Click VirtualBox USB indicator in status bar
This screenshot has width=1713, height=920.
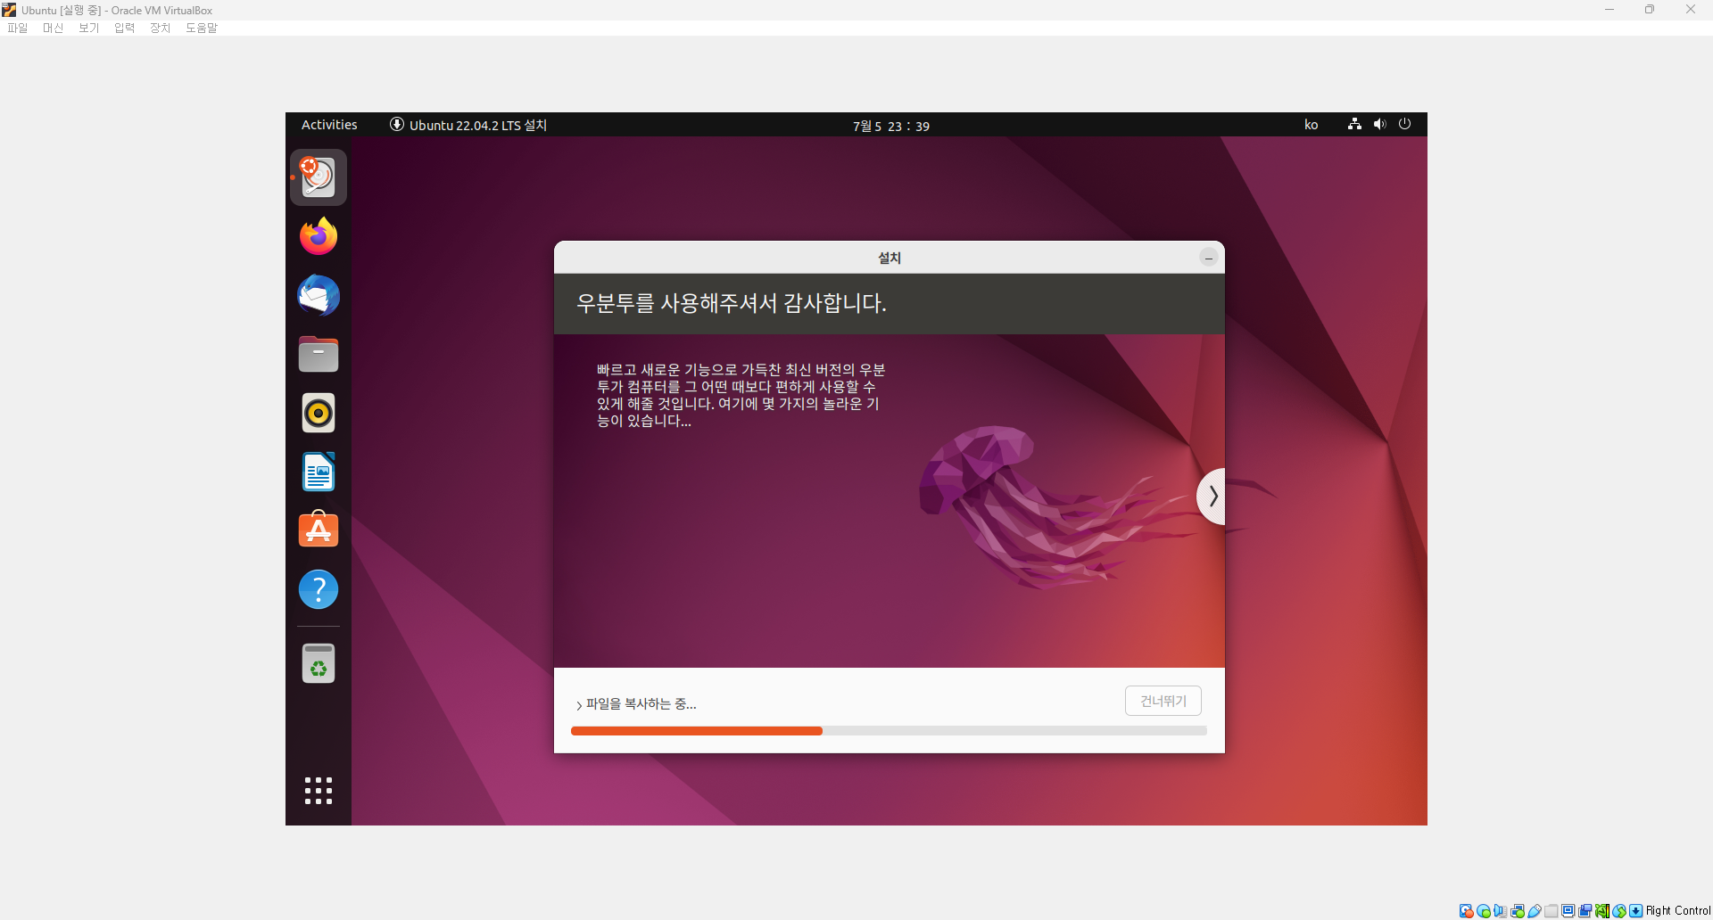pos(1535,911)
